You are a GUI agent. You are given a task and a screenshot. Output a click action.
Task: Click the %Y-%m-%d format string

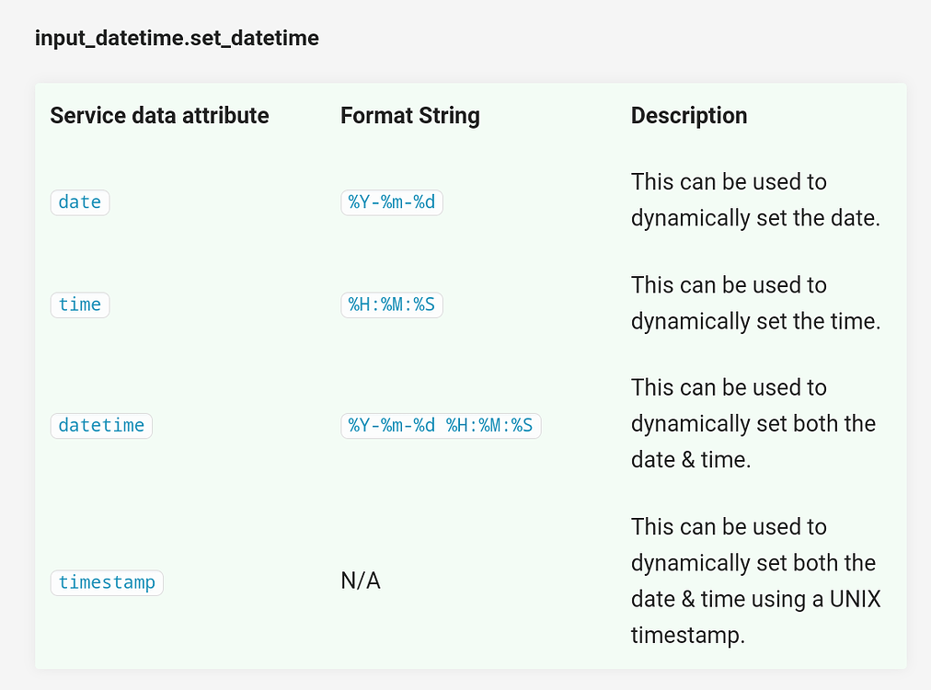(x=392, y=202)
